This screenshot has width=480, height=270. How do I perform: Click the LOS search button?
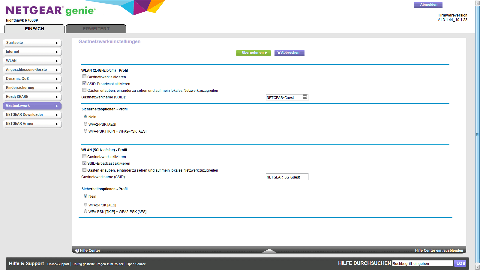[x=460, y=263]
